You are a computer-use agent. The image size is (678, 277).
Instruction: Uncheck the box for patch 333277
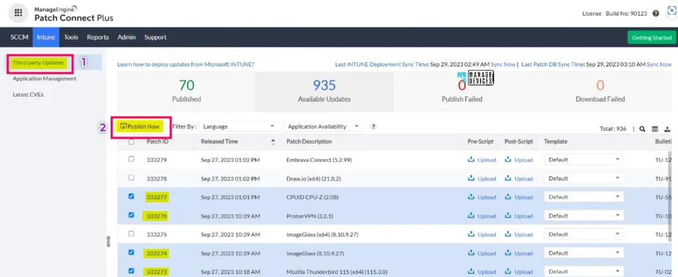pyautogui.click(x=132, y=196)
